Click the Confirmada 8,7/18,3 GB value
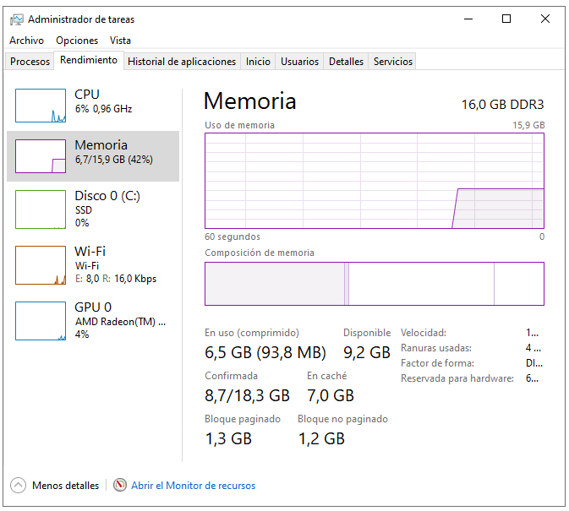Viewport: 569px width, 511px height. [x=247, y=395]
